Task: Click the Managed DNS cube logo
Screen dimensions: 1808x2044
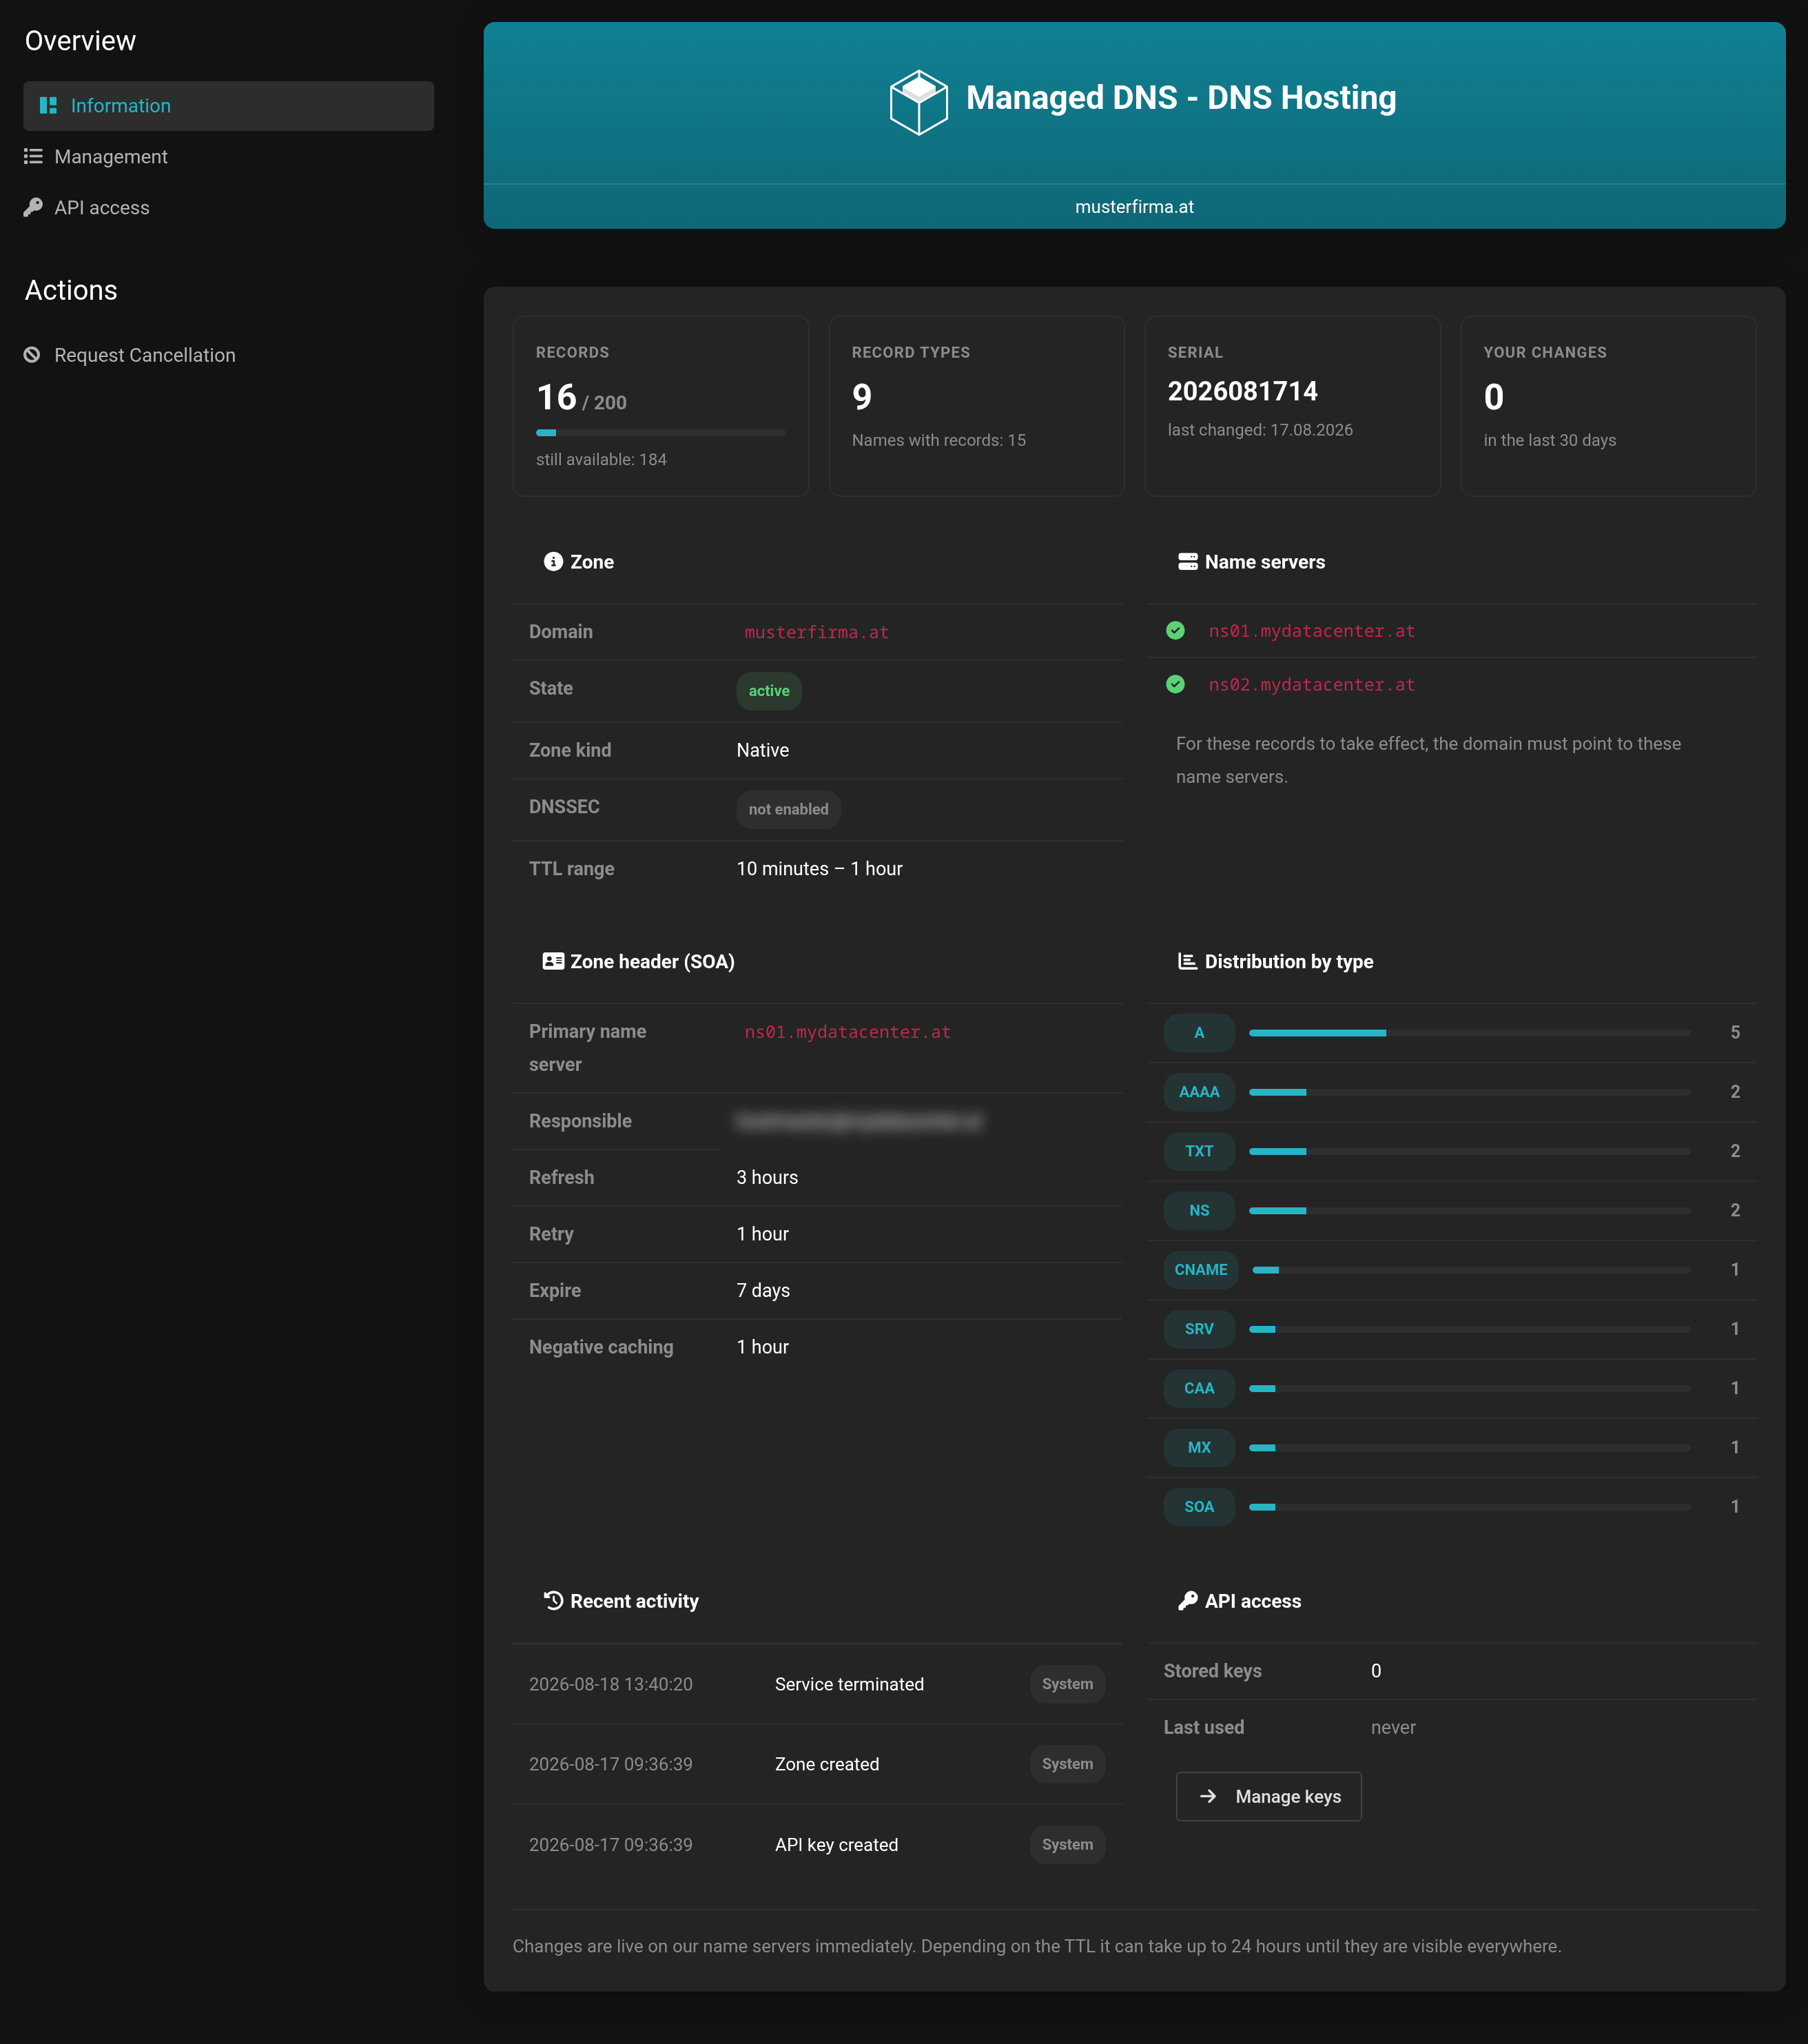Action: tap(919, 102)
